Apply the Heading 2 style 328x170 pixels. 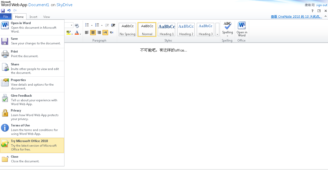tap(186, 29)
